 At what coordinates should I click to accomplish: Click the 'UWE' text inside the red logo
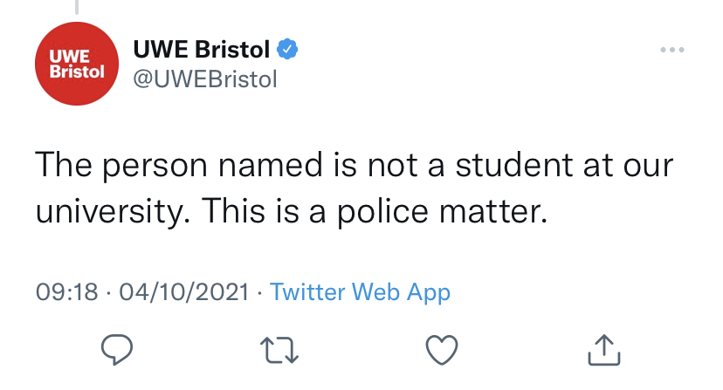coord(69,56)
